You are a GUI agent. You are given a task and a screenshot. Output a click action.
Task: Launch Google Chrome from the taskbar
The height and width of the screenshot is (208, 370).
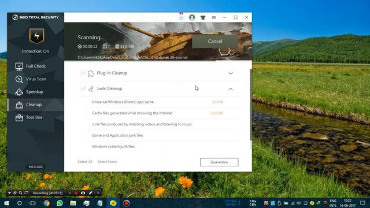click(x=46, y=203)
